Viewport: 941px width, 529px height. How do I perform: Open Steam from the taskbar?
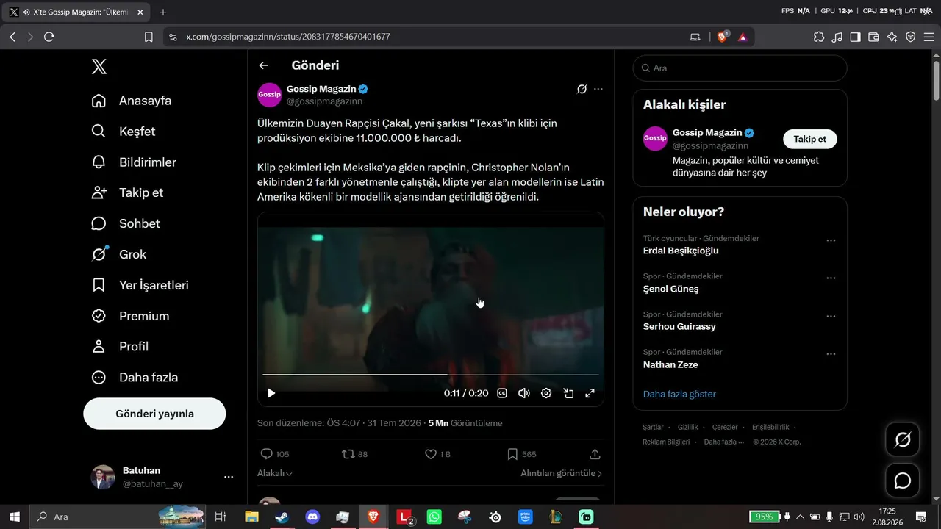[x=282, y=517]
